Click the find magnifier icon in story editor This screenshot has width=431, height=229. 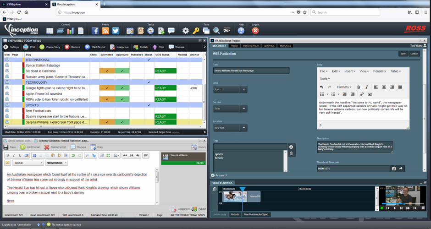(87, 155)
